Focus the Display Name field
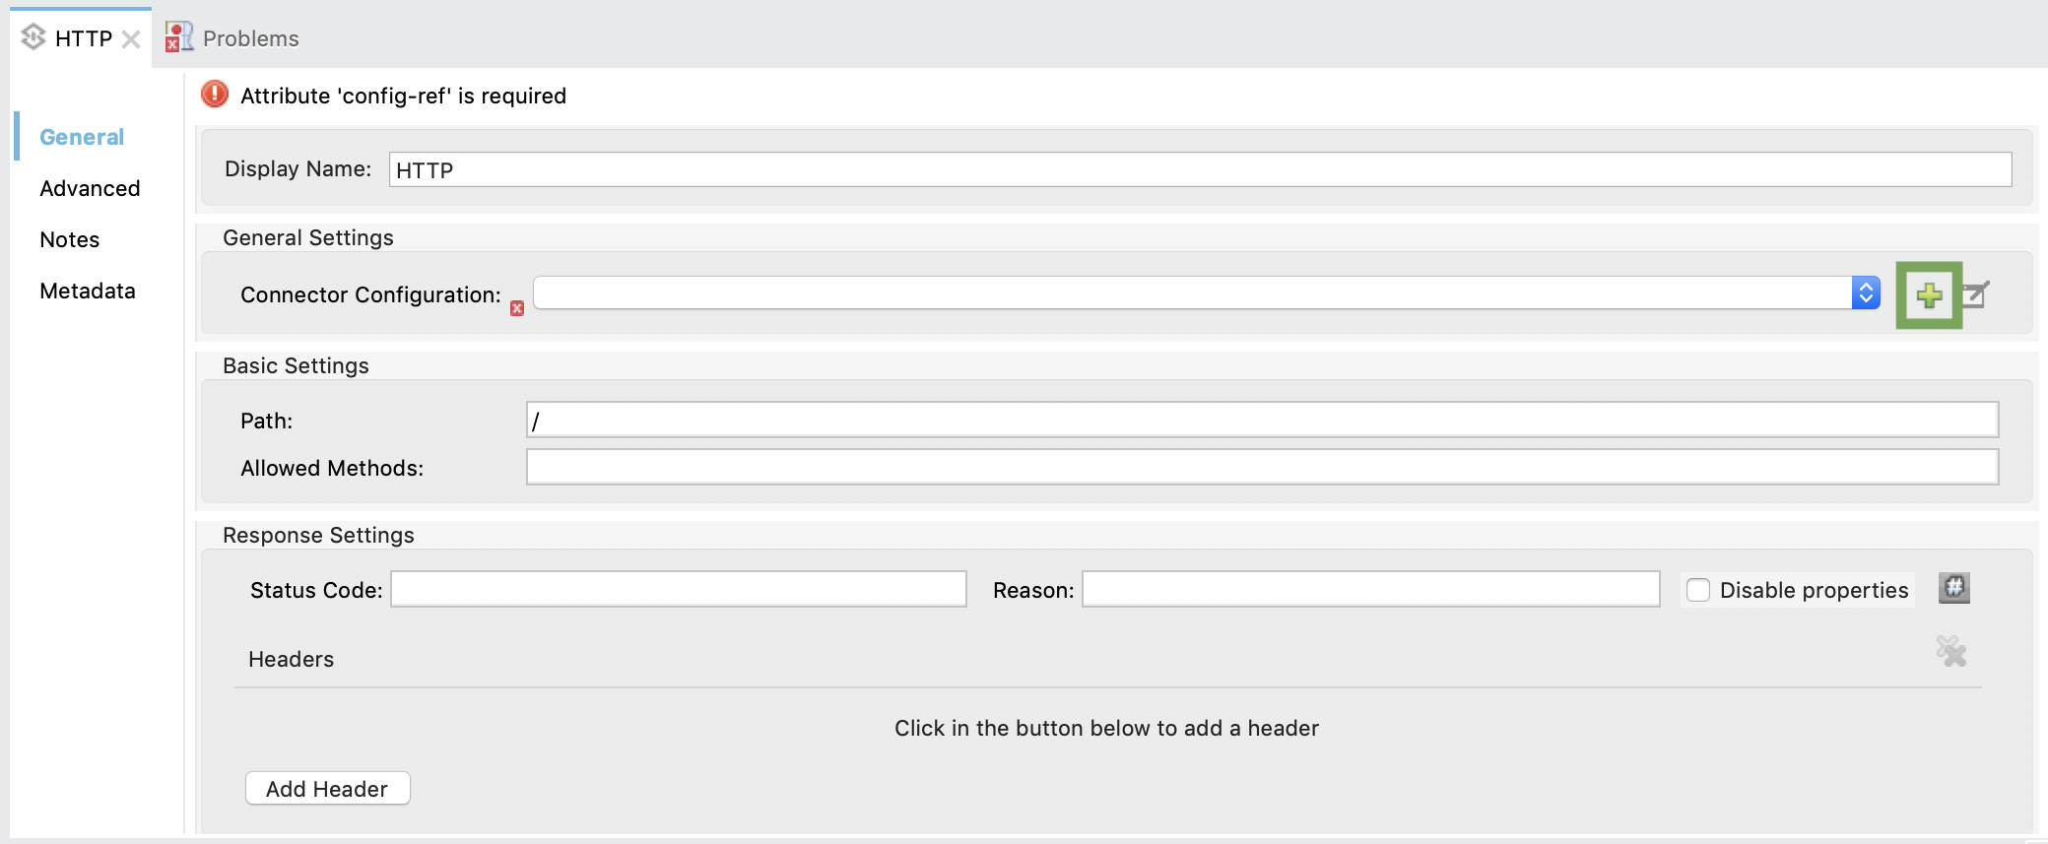Image resolution: width=2048 pixels, height=844 pixels. (1200, 169)
